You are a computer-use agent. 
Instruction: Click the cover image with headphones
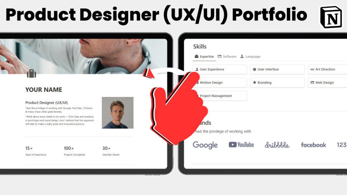(84, 56)
